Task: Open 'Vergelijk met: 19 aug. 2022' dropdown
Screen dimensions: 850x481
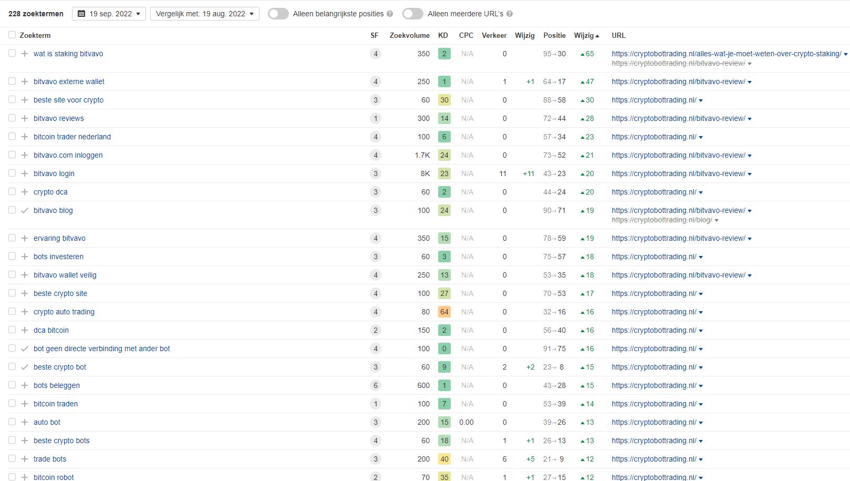Action: coord(205,14)
